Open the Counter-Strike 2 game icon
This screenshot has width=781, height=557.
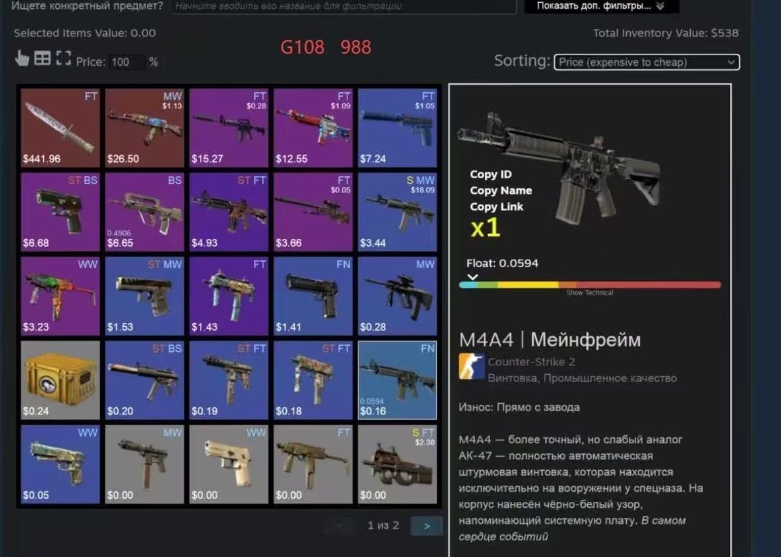point(471,367)
